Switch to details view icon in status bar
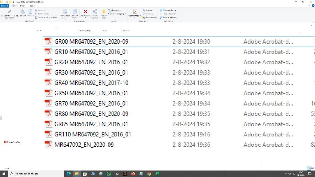The width and height of the screenshot is (315, 177). pyautogui.click(x=309, y=168)
